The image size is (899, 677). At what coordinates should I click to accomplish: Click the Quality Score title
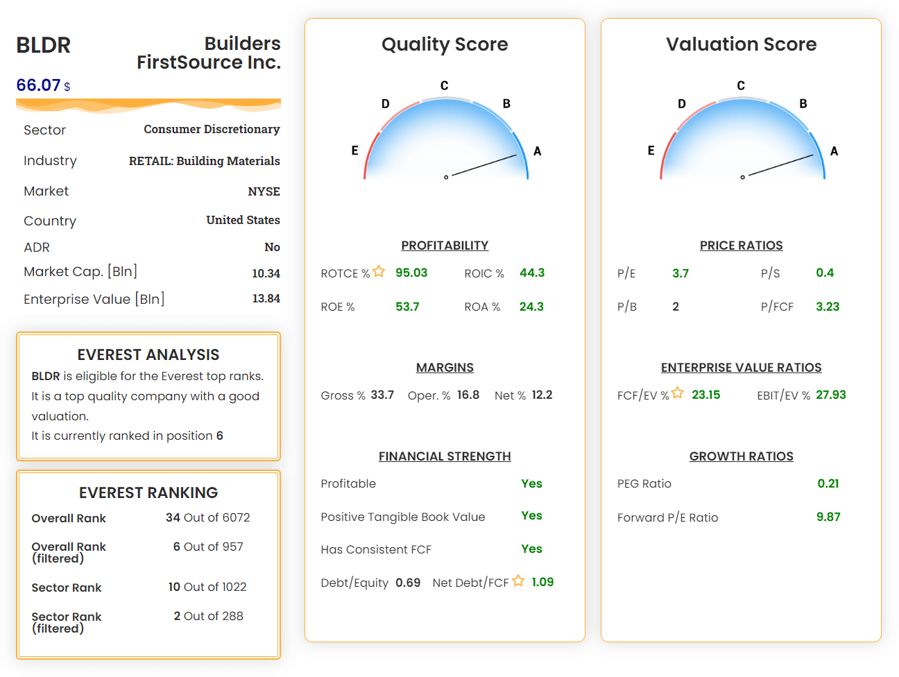[445, 44]
